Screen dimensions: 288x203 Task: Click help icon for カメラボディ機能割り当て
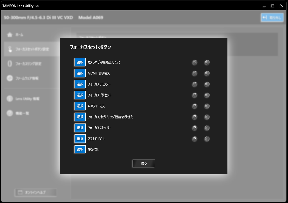pyautogui.click(x=195, y=62)
